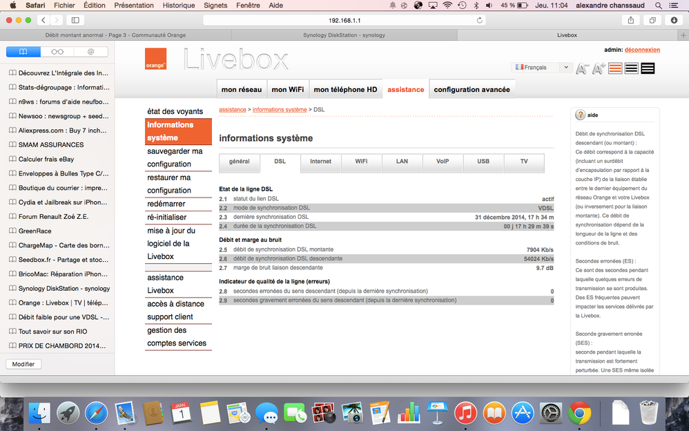Switch to the WiFi information tab
This screenshot has height=431, width=689.
[361, 162]
